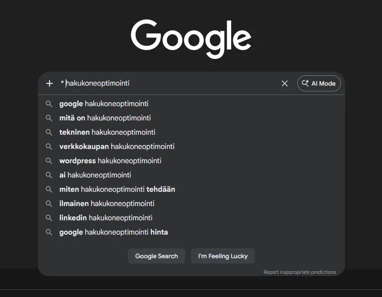Select the suggestion 'linkedin hakukoneoptimointi'

click(x=106, y=218)
